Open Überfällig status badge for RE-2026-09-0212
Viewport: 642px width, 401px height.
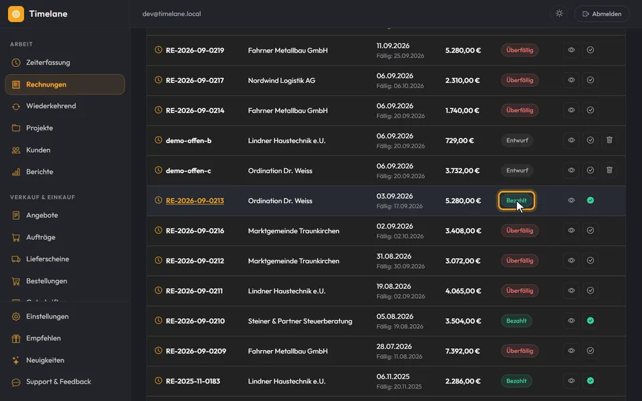520,261
